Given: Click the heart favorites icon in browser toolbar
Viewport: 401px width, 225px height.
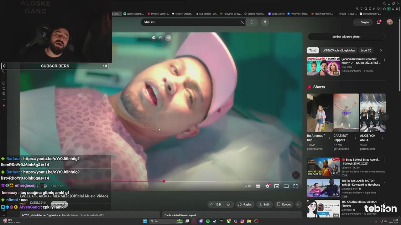Looking at the screenshot, I should pos(378,9).
